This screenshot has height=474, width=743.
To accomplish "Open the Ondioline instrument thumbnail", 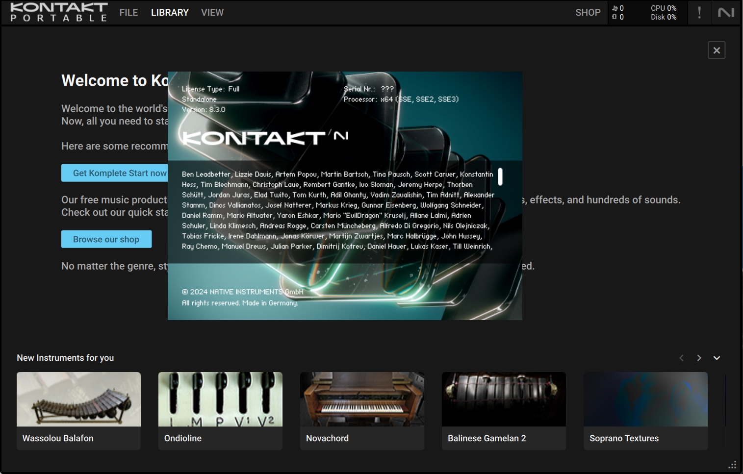I will coord(220,399).
